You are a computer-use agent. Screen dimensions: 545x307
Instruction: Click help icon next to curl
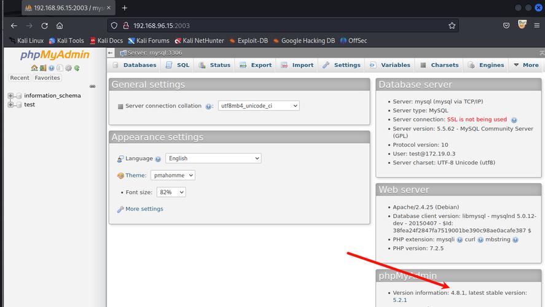point(480,239)
